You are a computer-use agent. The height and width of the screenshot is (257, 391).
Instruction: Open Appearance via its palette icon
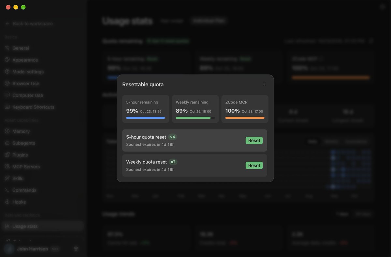point(7,60)
